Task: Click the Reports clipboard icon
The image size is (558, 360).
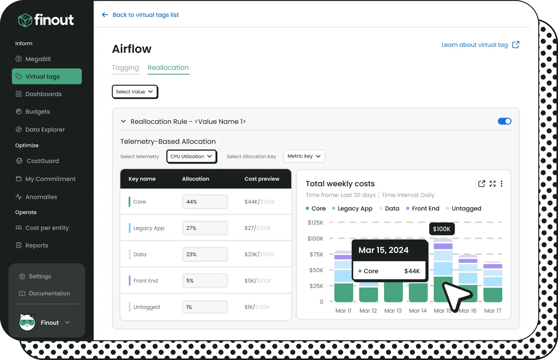Action: click(19, 245)
